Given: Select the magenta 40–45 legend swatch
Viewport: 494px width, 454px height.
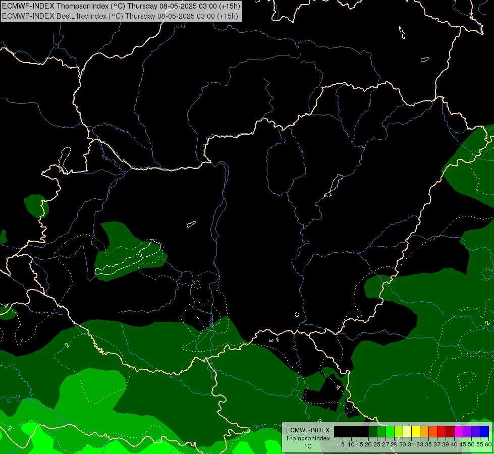Looking at the screenshot, I should click(459, 431).
